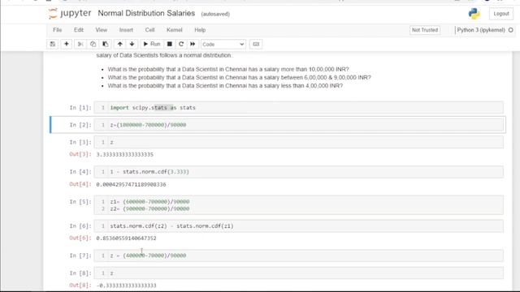The width and height of the screenshot is (520, 292).
Task: Open the Kernel menu
Action: pos(175,30)
